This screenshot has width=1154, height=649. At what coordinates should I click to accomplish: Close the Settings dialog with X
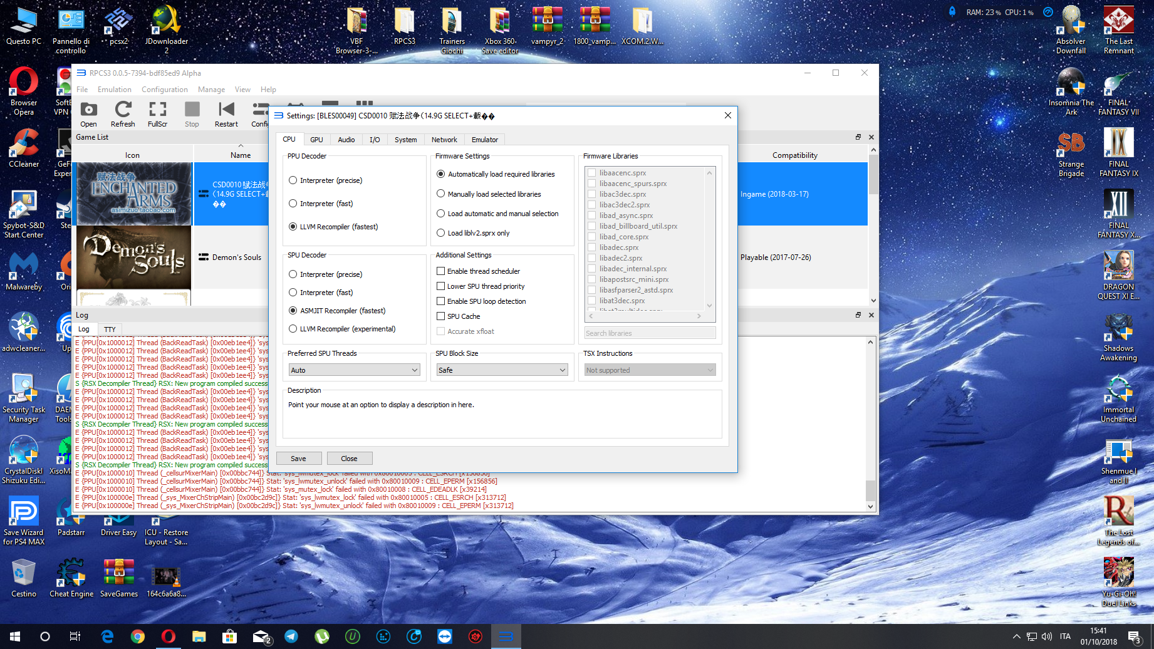click(727, 115)
